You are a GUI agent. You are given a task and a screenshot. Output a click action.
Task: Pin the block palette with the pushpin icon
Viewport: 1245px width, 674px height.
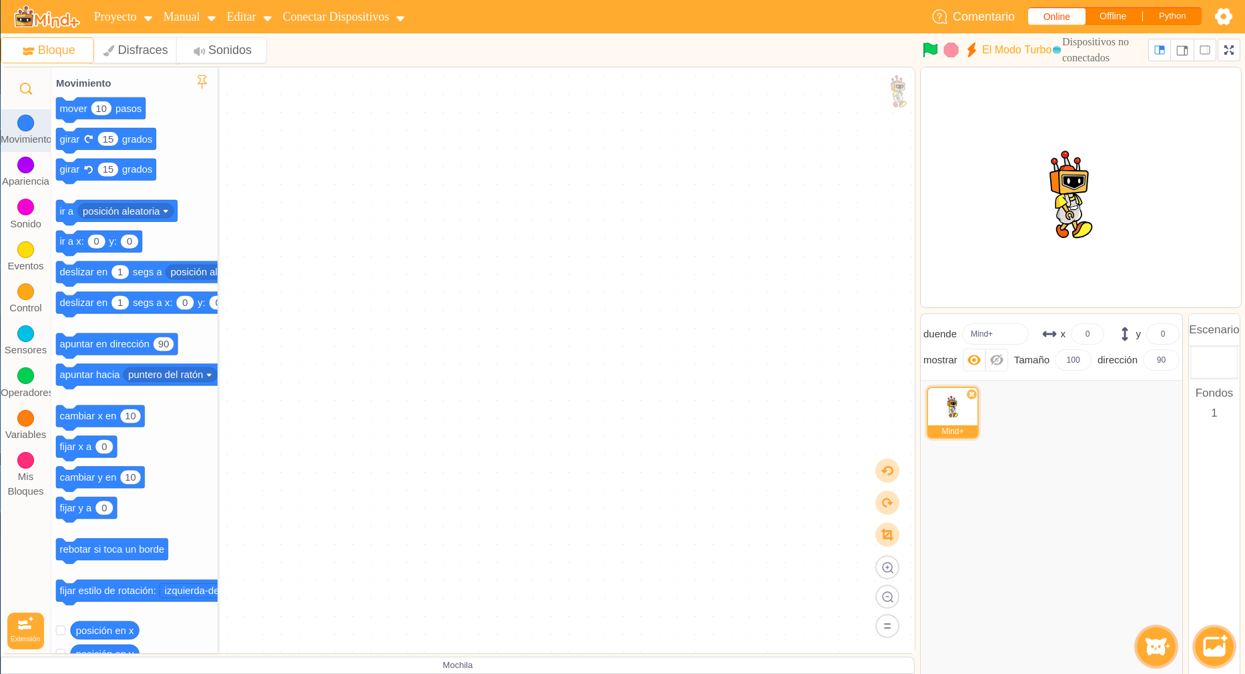pos(202,82)
